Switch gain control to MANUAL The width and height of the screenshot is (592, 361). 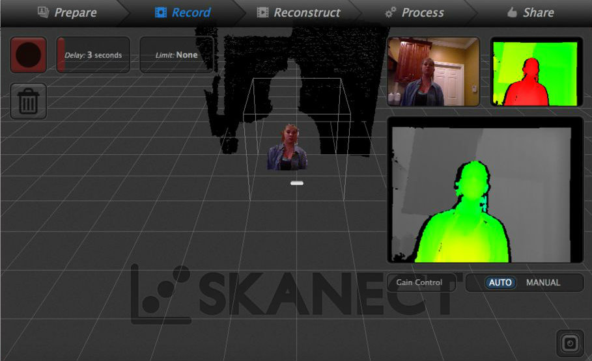(543, 282)
